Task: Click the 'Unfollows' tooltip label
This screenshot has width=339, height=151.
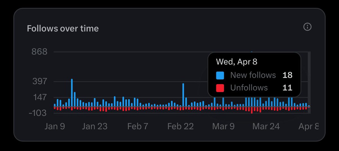Action: [x=249, y=88]
